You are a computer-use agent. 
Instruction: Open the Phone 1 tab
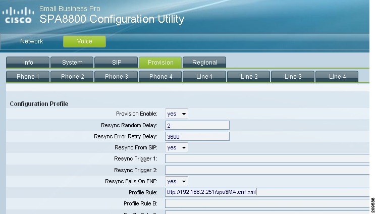click(28, 77)
